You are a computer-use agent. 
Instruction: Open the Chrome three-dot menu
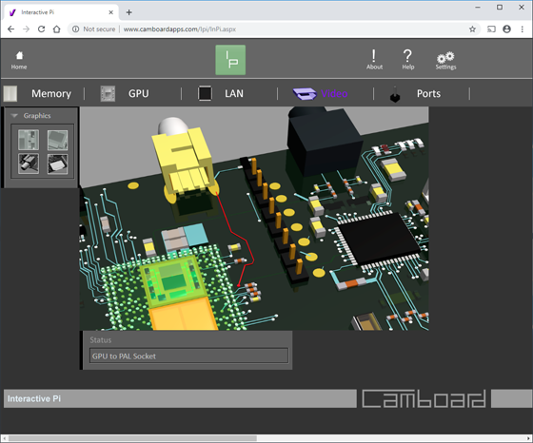[x=523, y=29]
